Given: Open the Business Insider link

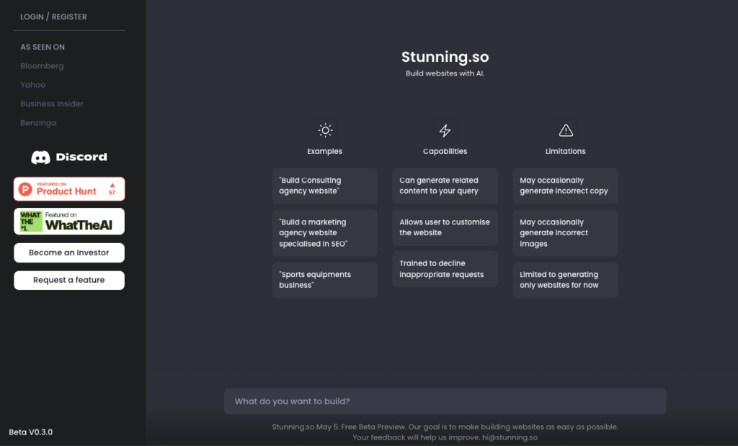Looking at the screenshot, I should (52, 104).
